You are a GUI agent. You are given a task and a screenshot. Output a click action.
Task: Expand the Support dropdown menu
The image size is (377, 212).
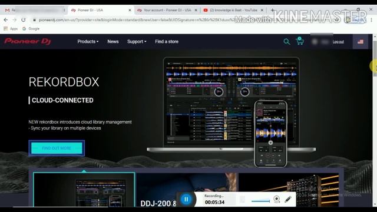[x=137, y=42]
